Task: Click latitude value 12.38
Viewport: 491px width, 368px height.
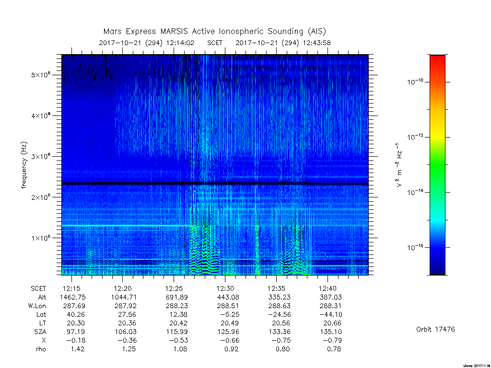Action: tap(178, 314)
